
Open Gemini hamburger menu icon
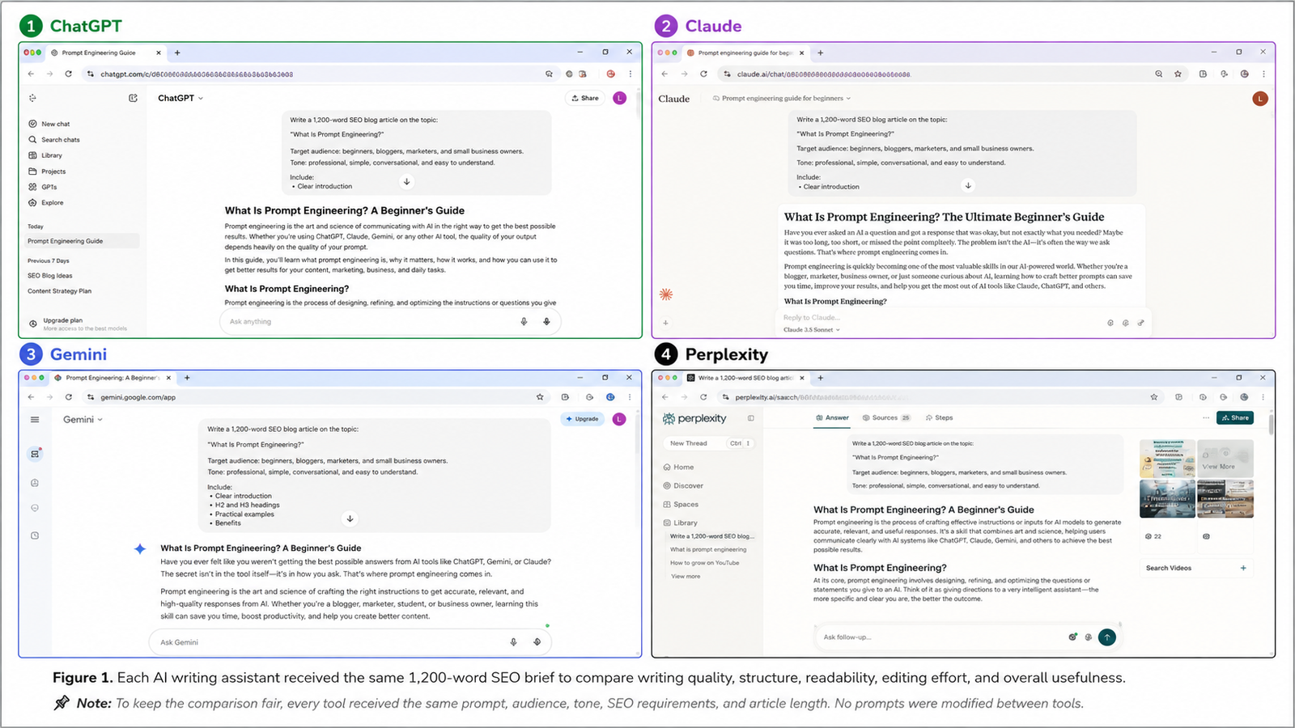(35, 420)
